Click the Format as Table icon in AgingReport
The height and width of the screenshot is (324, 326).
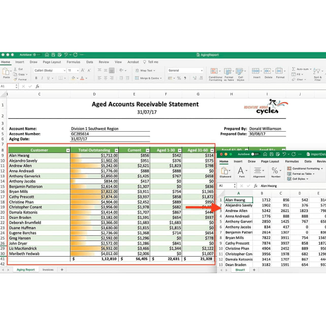(228, 71)
